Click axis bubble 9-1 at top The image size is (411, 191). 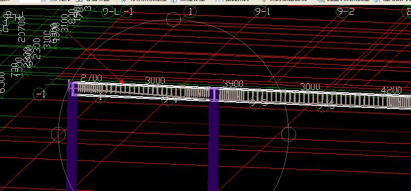(261, 12)
